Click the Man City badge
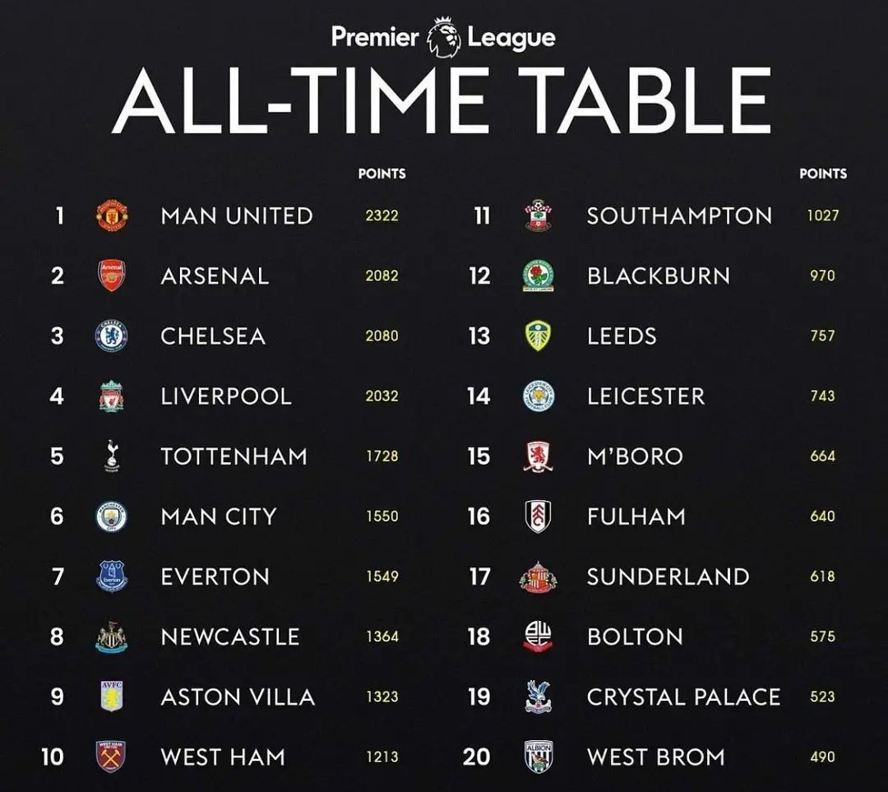The image size is (888, 792). coord(111,516)
